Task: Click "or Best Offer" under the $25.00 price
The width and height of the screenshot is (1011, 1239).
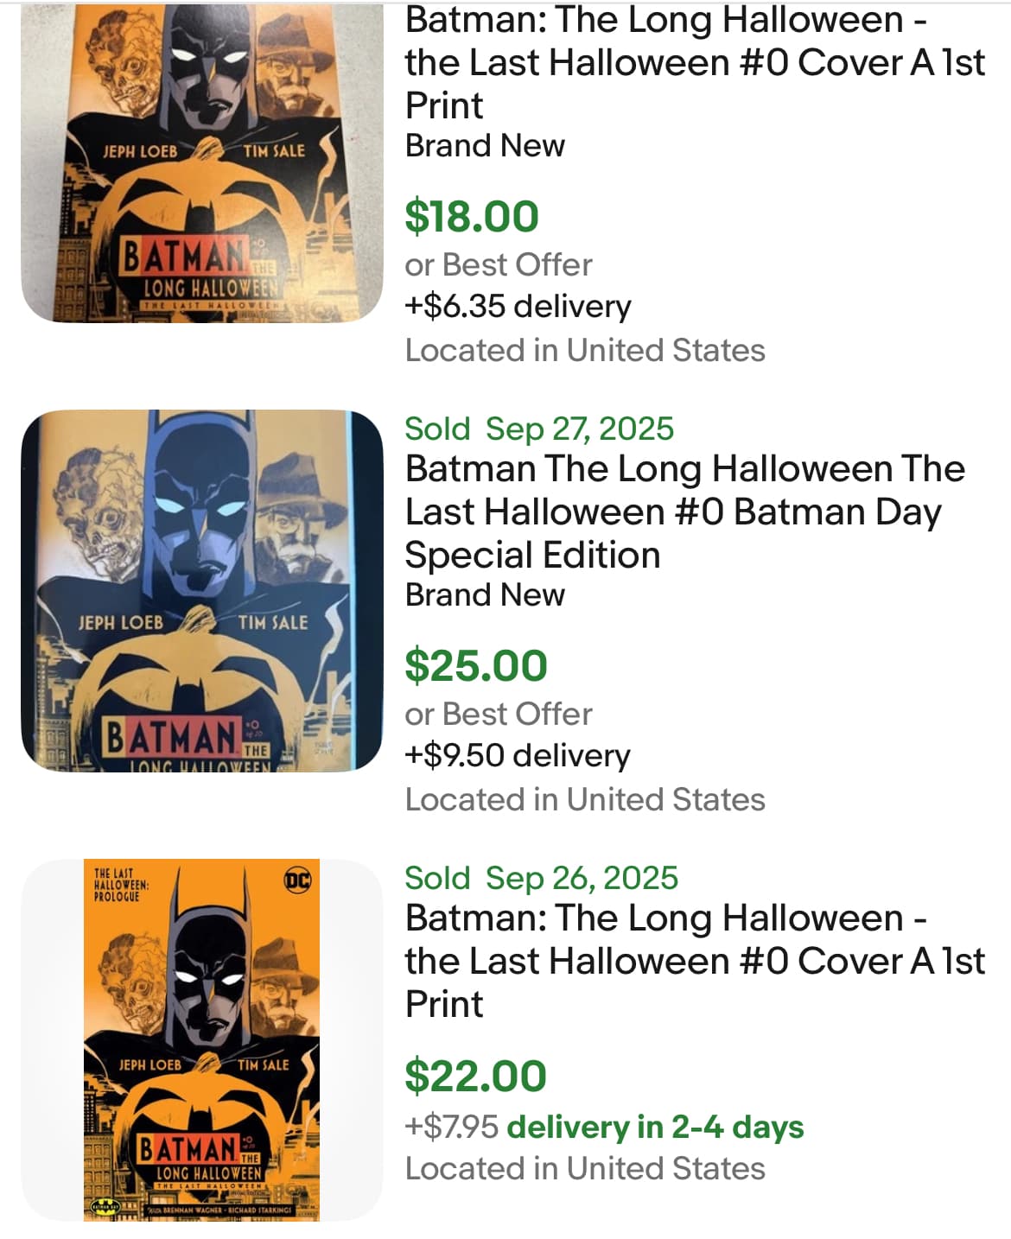Action: click(x=499, y=714)
